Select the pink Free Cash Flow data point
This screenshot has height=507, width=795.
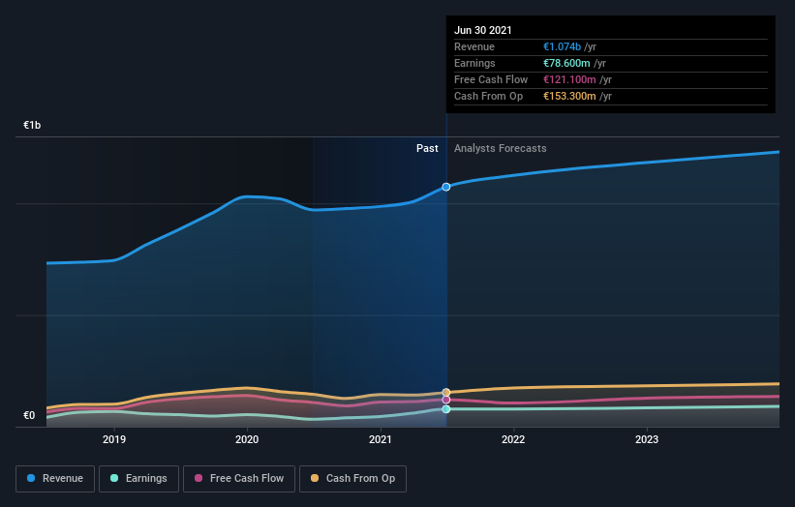tap(446, 401)
